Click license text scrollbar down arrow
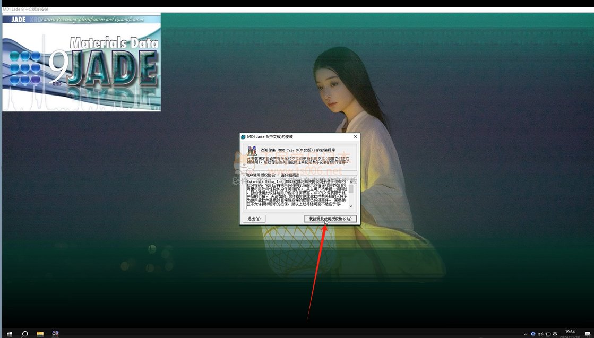 click(x=351, y=206)
